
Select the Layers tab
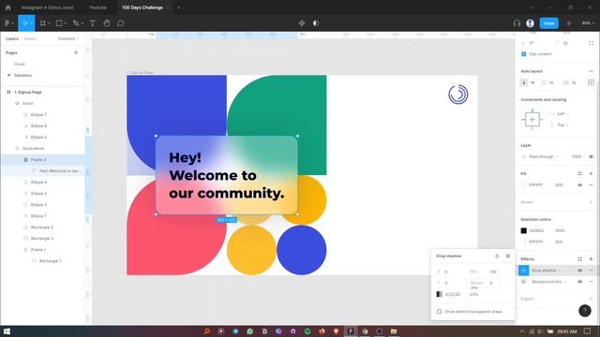12,38
